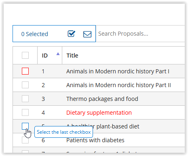The width and height of the screenshot is (188, 156).
Task: Toggle the header select-all checkbox
Action: [25, 55]
